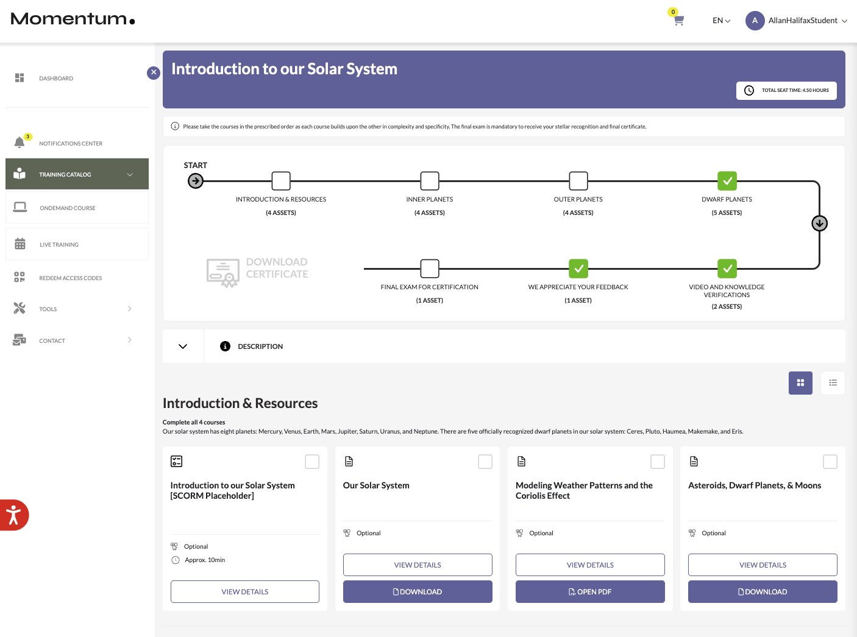Click the START arrow on learning path
This screenshot has width=857, height=637.
[x=196, y=181]
